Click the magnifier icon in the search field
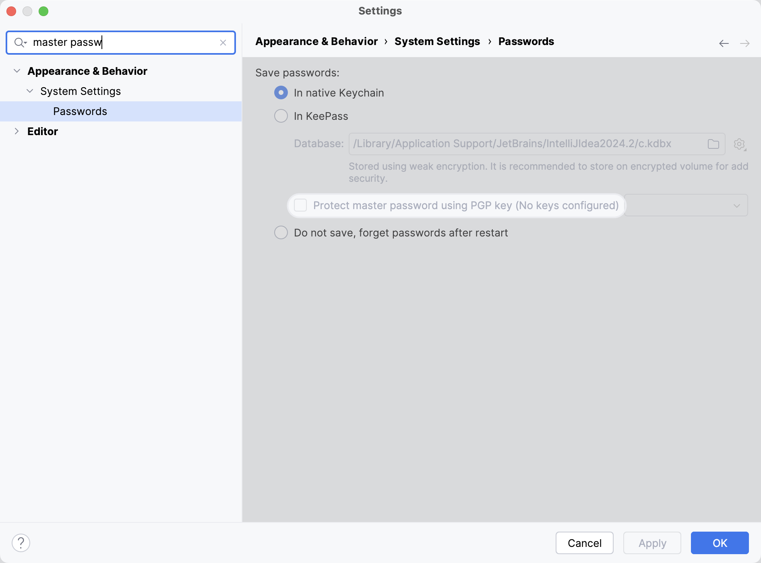 click(18, 42)
